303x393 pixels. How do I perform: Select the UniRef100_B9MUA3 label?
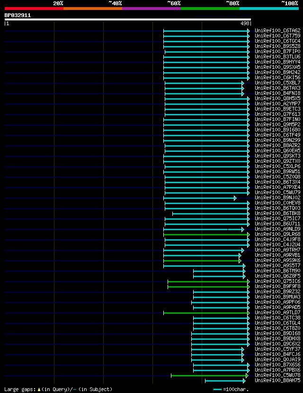click(x=277, y=297)
